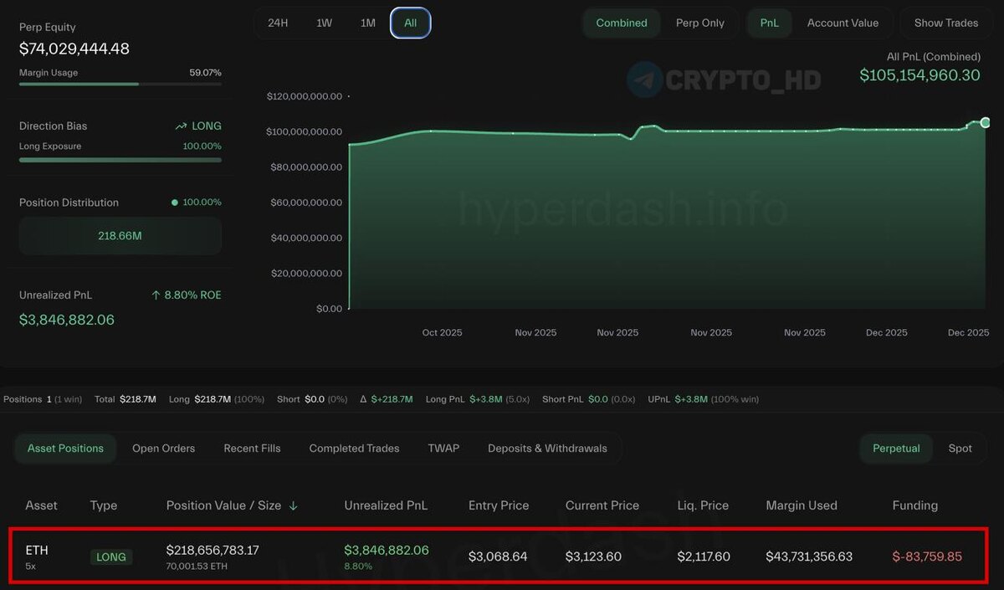Click the Margin Used column header
This screenshot has height=590, width=1004.
802,505
